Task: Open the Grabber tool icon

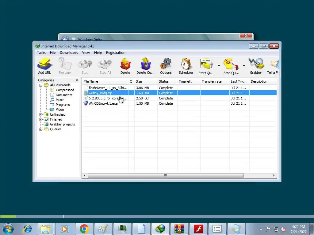Action: pos(256,66)
